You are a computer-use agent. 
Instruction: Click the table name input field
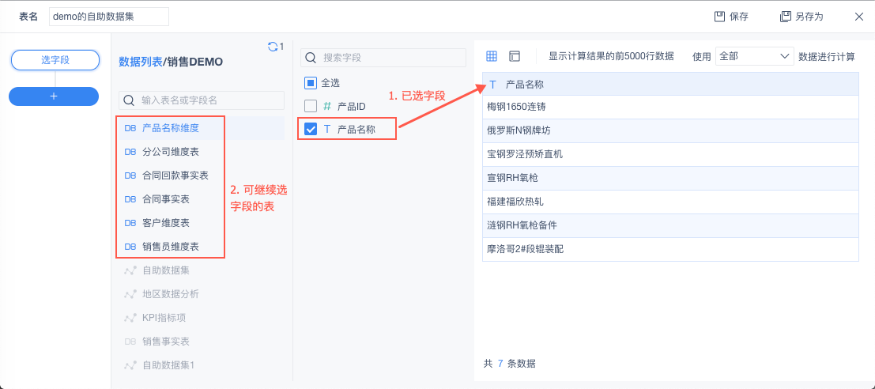point(109,17)
